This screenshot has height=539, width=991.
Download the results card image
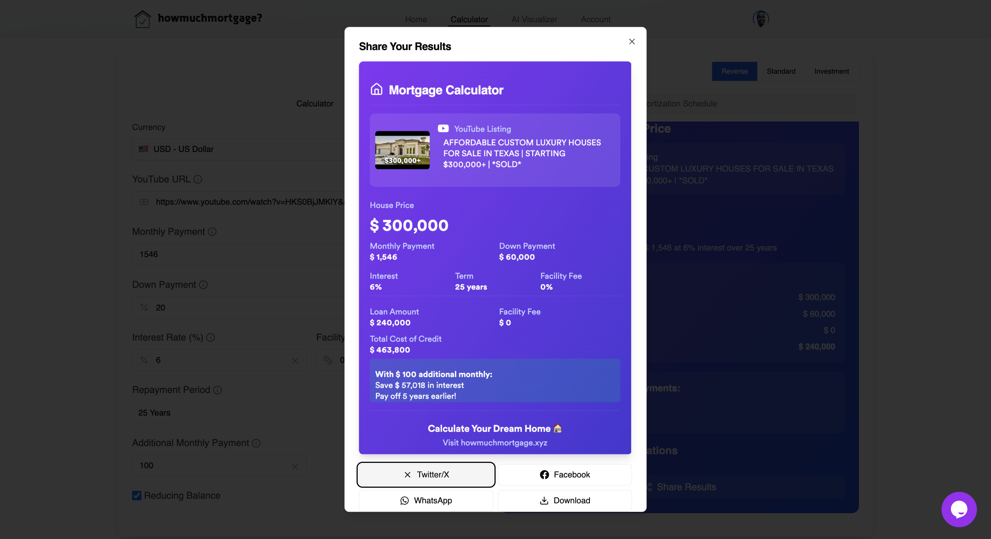[564, 500]
